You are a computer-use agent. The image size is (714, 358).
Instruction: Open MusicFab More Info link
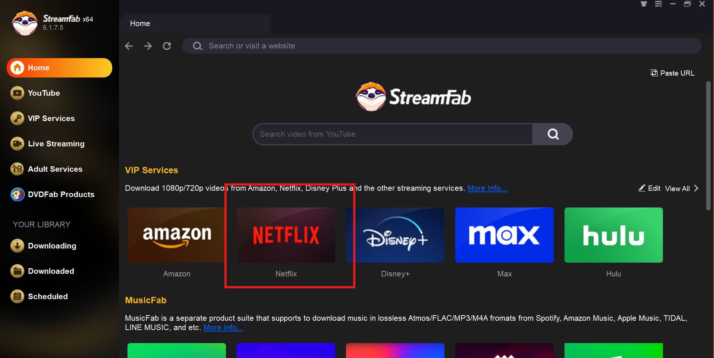pyautogui.click(x=223, y=327)
